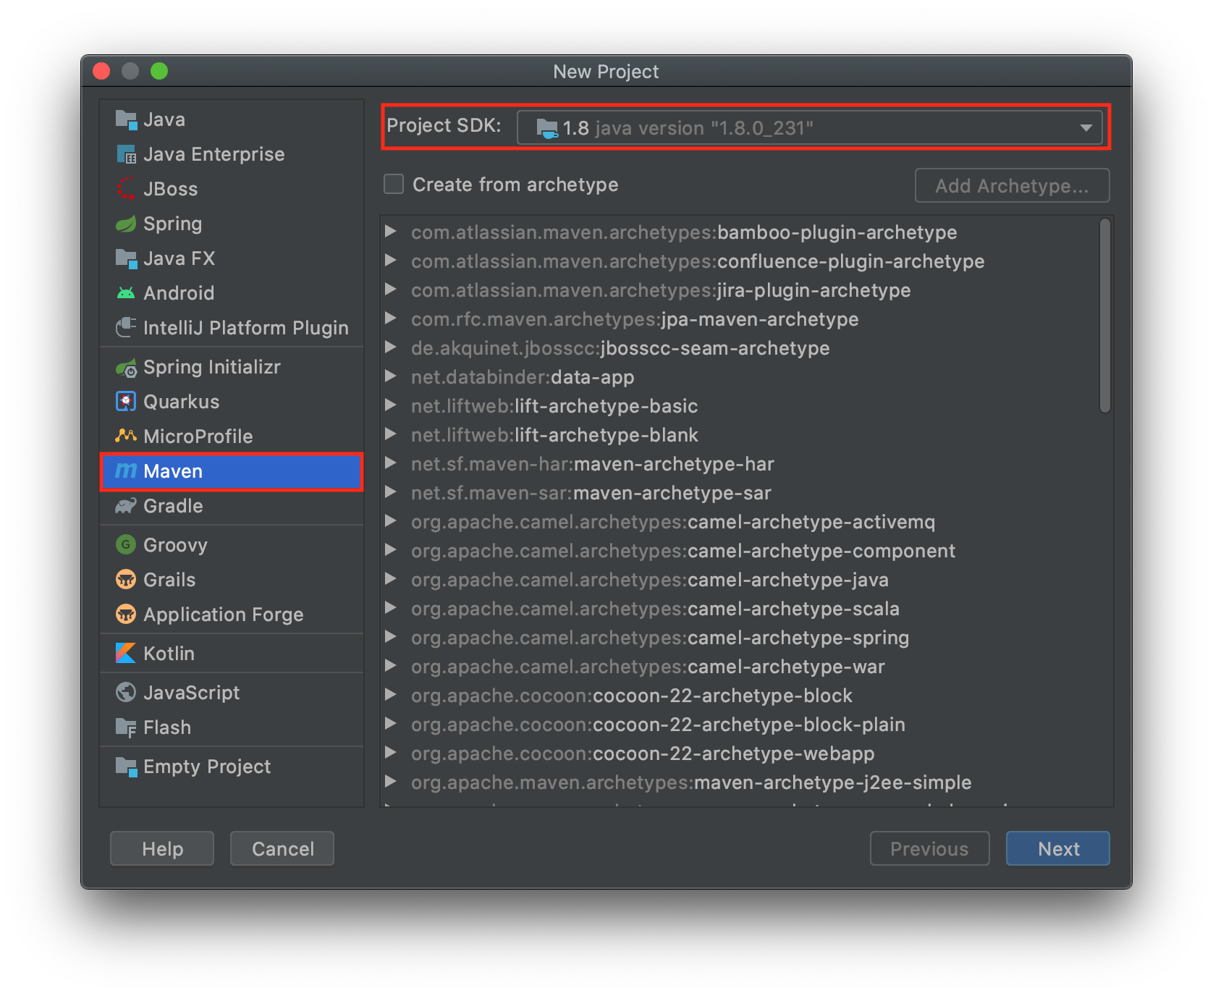Click the Java Enterprise icon
The height and width of the screenshot is (996, 1213).
coord(126,155)
